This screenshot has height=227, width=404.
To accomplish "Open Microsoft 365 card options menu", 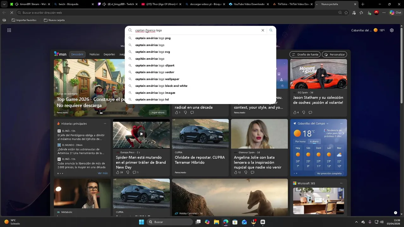I will tap(341, 183).
